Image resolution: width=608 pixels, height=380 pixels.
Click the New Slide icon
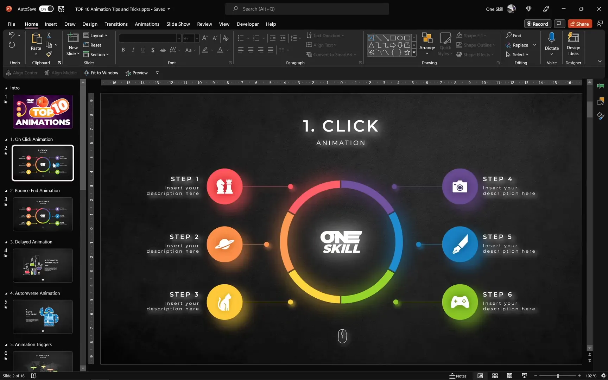73,38
